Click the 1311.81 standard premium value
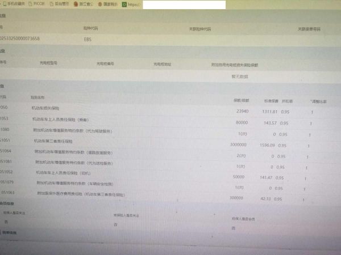Image resolution: width=341 pixels, height=255 pixels. [x=269, y=111]
